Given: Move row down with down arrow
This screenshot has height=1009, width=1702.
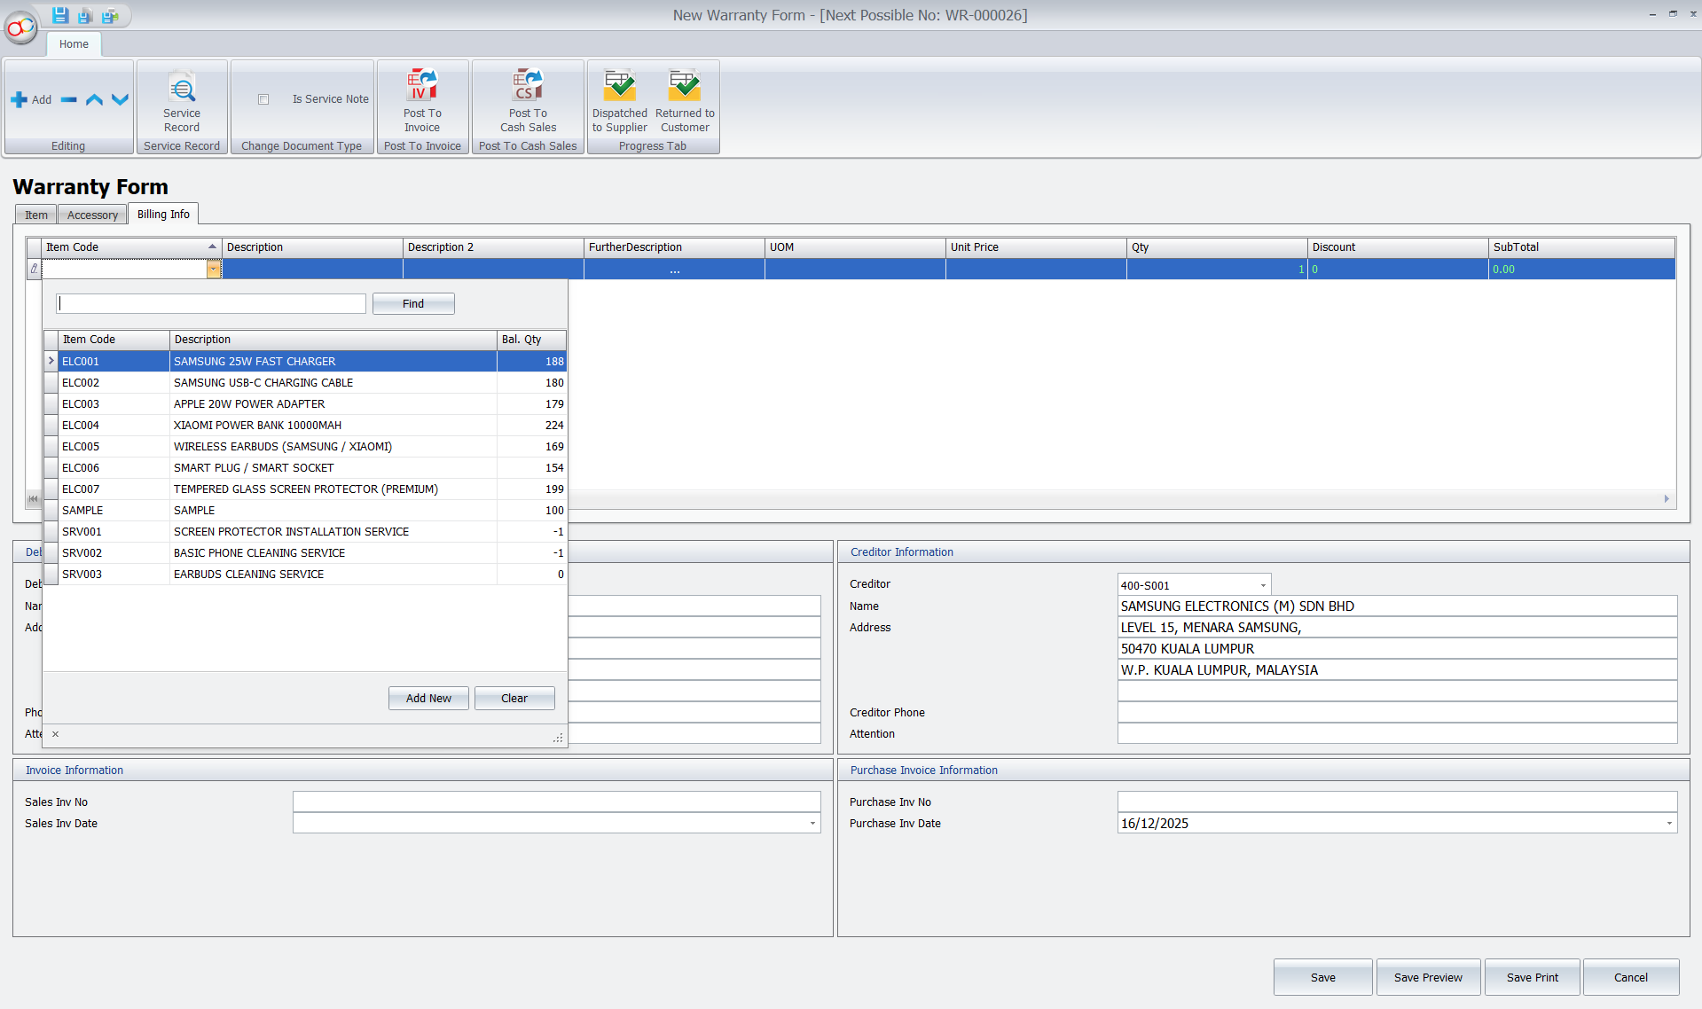Looking at the screenshot, I should click(x=121, y=100).
